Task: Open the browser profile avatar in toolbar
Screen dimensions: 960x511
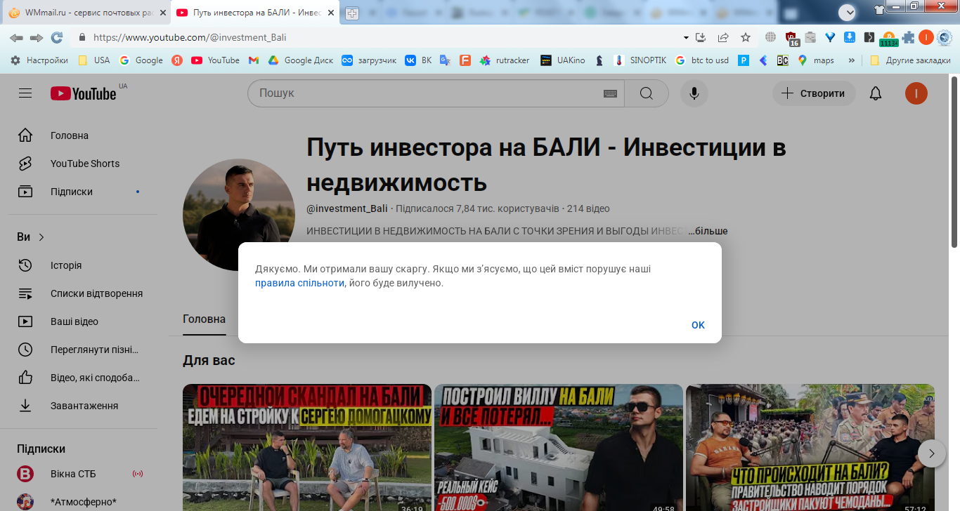Action: click(x=926, y=37)
